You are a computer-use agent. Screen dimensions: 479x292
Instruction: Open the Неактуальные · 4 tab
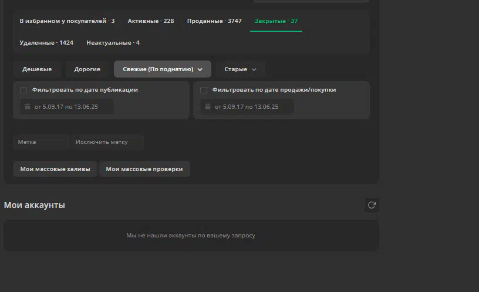point(113,42)
